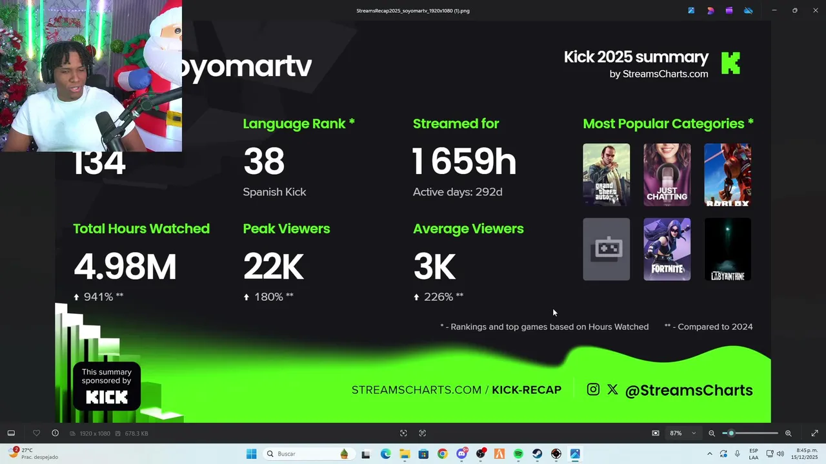
Task: Open Clipchamp icon in title bar
Action: pyautogui.click(x=729, y=10)
